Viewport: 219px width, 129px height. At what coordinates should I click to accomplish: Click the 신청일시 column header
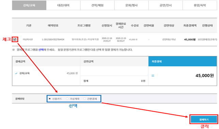(107, 26)
